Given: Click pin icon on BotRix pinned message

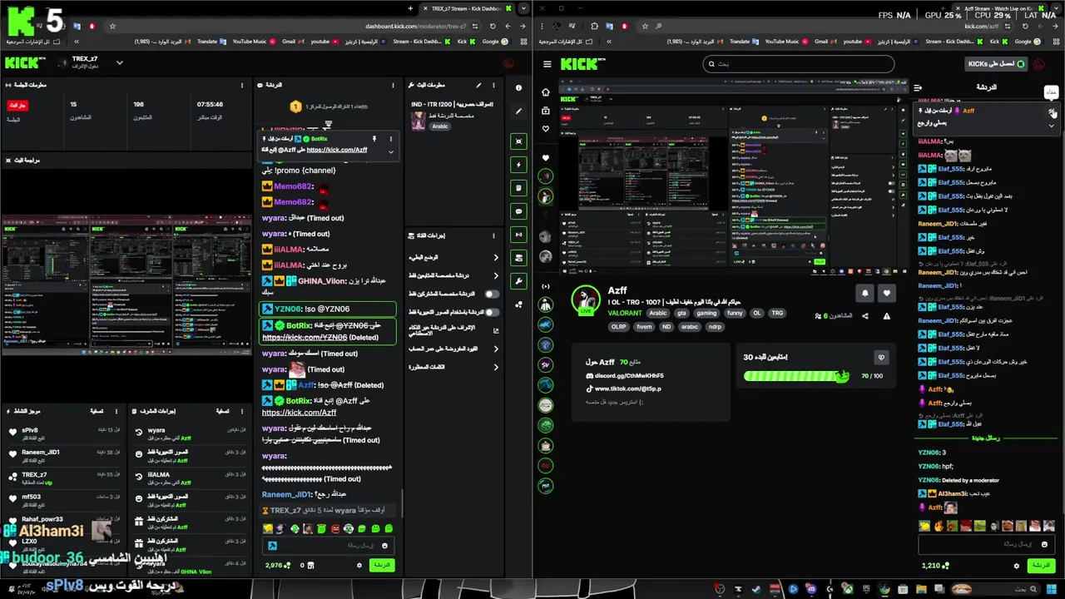Looking at the screenshot, I should tap(374, 139).
